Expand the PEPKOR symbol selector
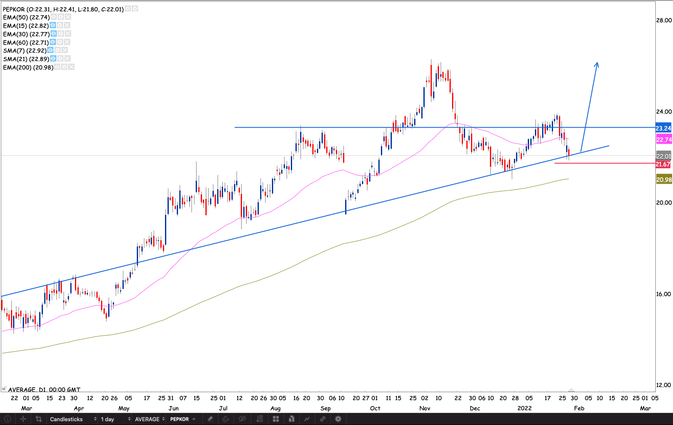Screen dimensions: 673x425 tap(183, 419)
